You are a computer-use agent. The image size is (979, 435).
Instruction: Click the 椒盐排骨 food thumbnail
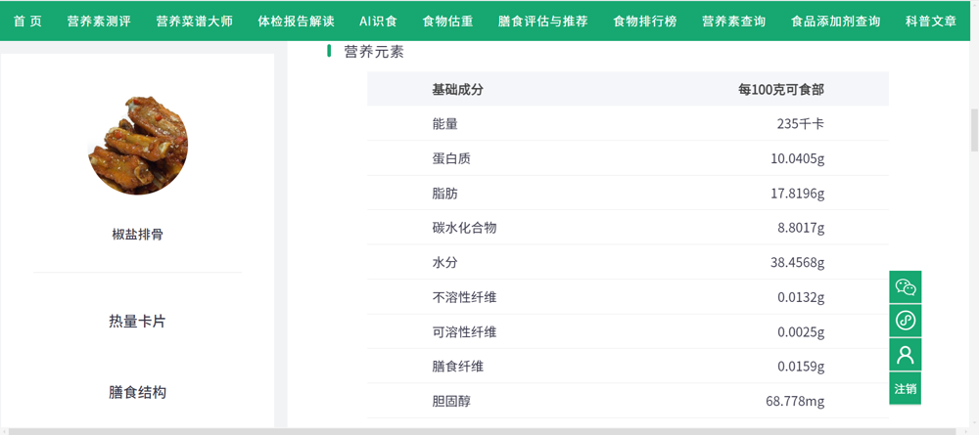point(138,145)
